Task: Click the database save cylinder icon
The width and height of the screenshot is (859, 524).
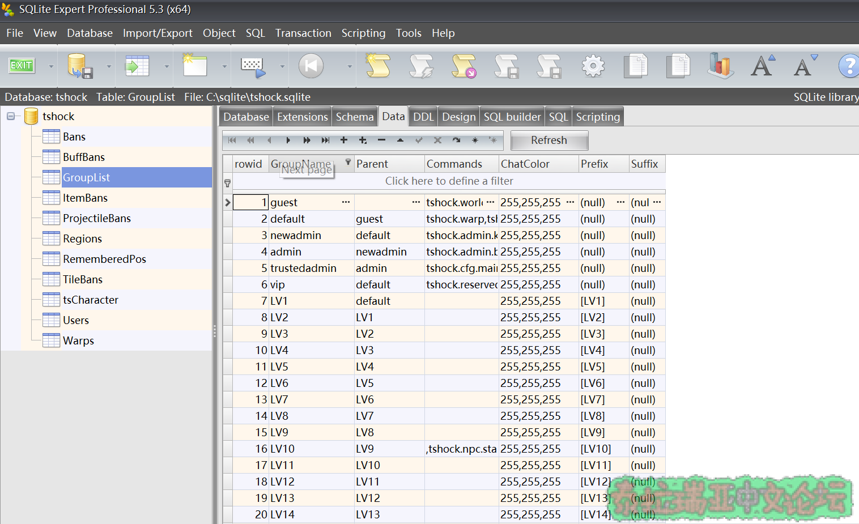Action: coord(79,66)
